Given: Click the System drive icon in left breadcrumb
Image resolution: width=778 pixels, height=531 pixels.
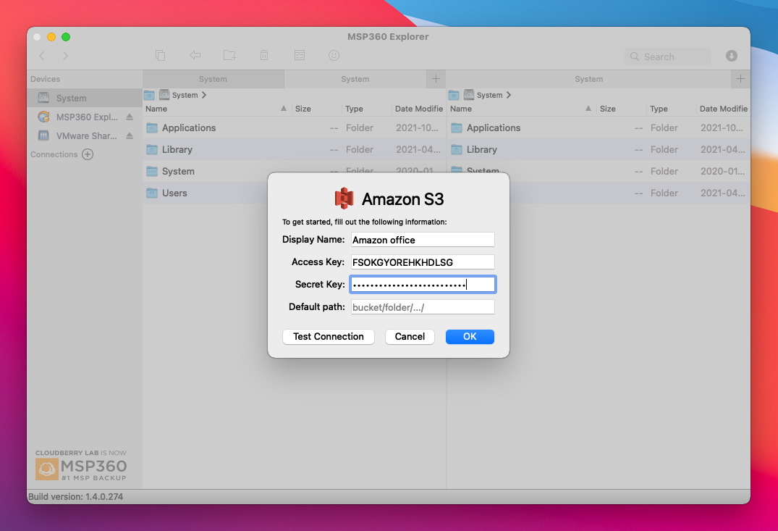Looking at the screenshot, I should 164,94.
